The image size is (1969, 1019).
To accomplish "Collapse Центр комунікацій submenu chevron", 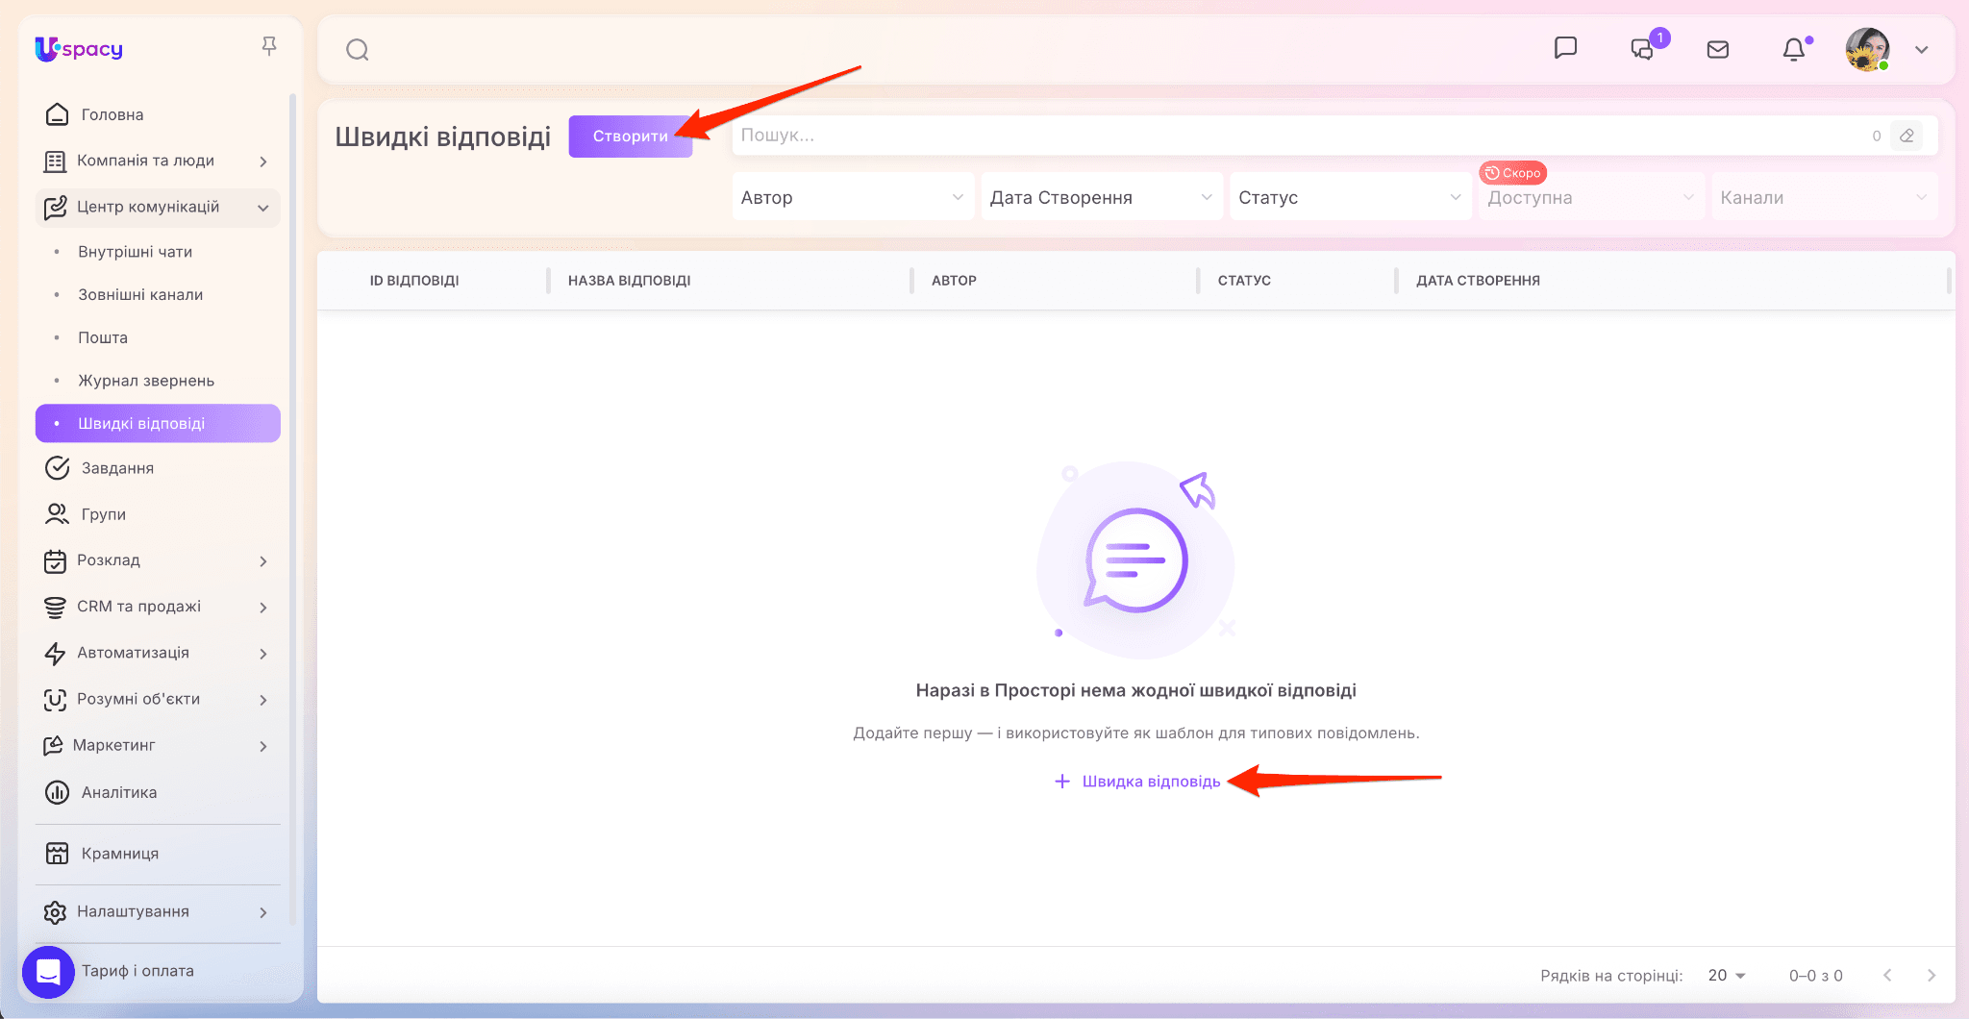I will click(263, 208).
